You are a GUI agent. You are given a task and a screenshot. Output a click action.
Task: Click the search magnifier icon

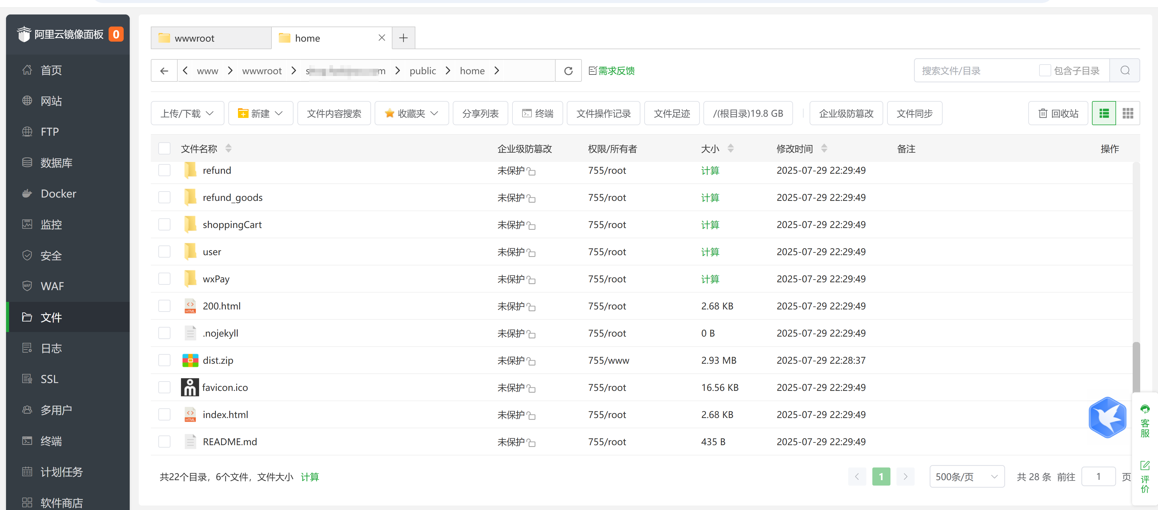(x=1125, y=71)
